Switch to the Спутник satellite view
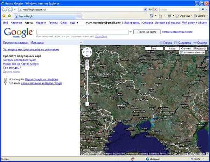The width and height of the screenshot is (210, 162). 186,48
